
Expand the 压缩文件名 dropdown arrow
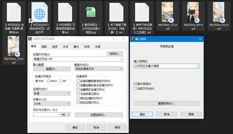click(x=121, y=59)
